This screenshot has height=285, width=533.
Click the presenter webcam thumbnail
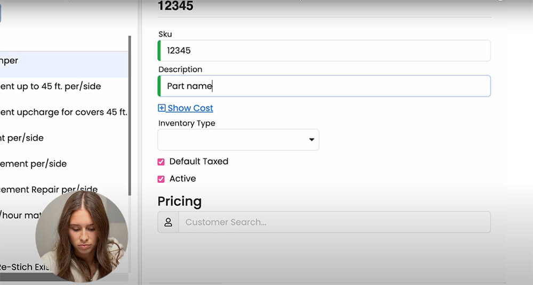[82, 236]
